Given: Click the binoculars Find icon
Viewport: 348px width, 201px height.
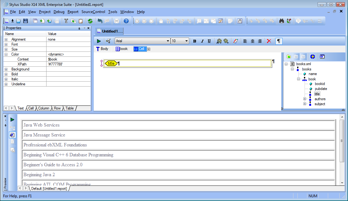Looking at the screenshot, I should 282,21.
